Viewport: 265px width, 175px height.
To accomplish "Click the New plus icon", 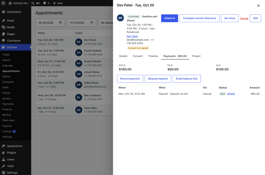I will [x=54, y=3].
